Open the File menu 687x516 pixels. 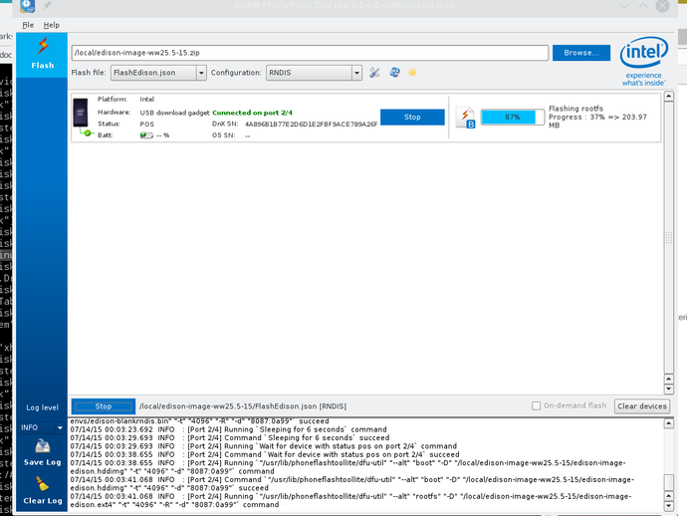28,25
